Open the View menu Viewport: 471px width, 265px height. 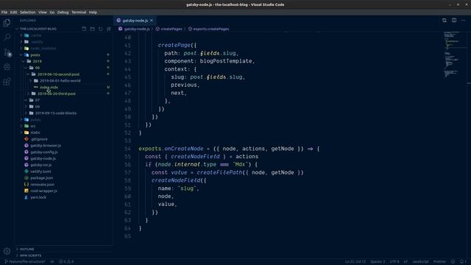43,13
